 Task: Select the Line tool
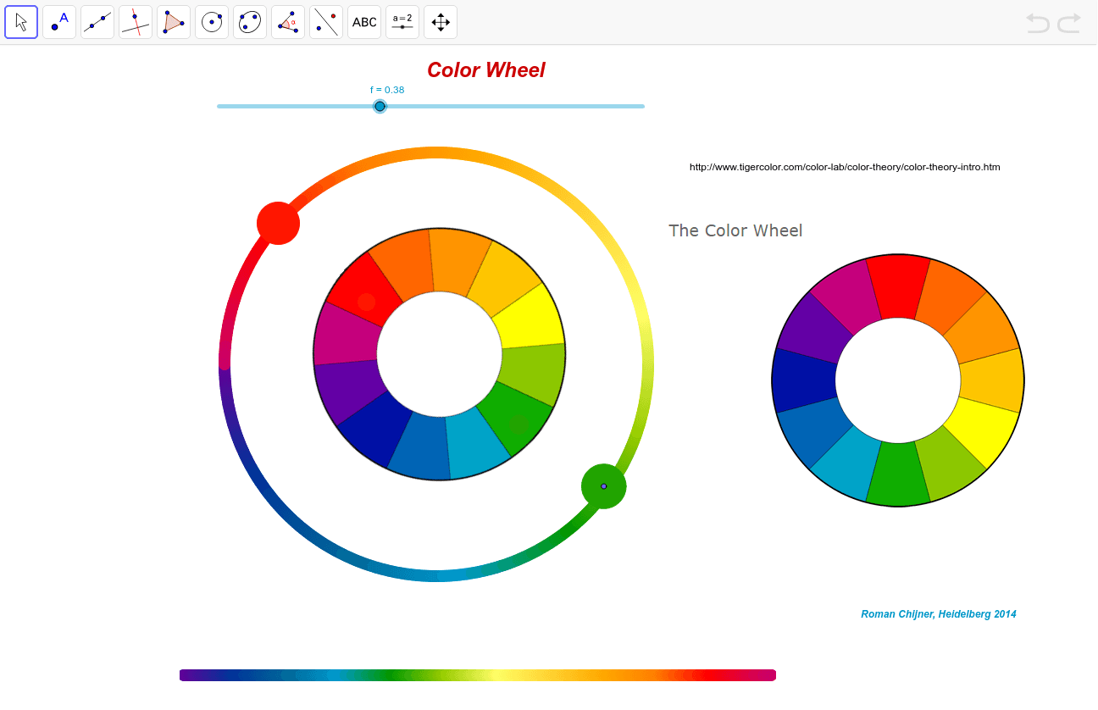point(97,21)
